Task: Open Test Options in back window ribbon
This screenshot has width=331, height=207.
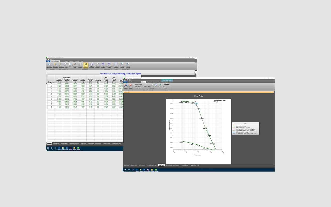Action: click(80, 65)
